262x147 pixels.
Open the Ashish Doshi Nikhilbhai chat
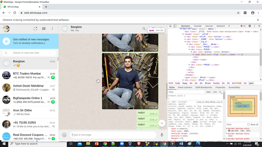click(x=29, y=88)
